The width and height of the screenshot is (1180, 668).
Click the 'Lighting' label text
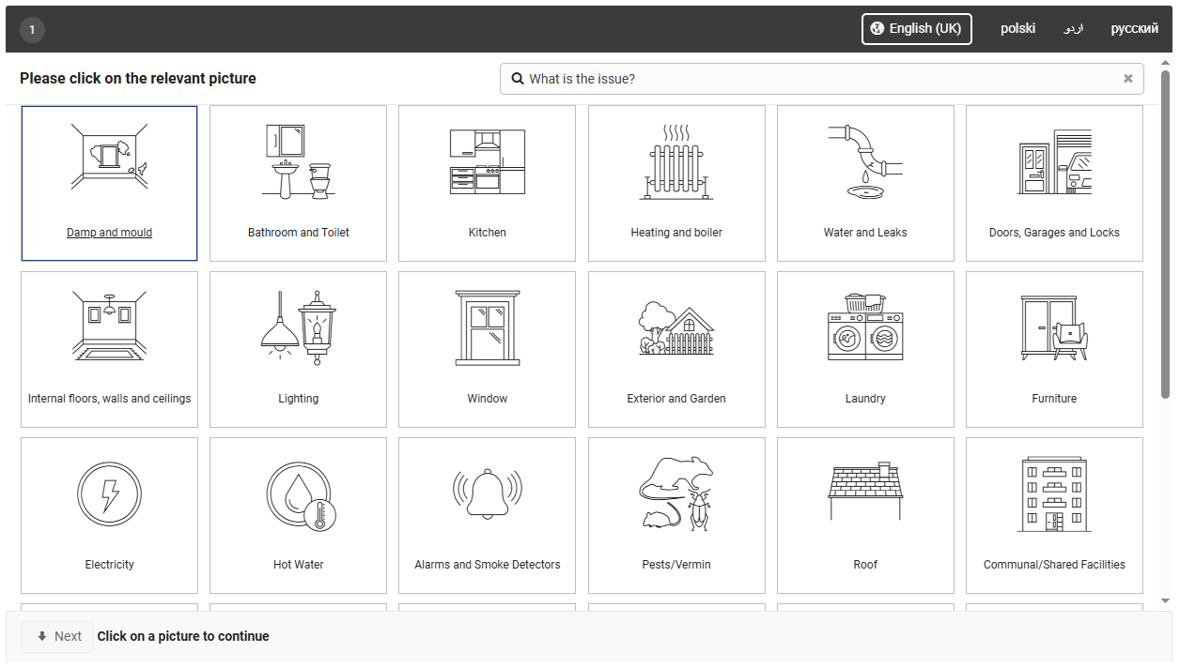tap(298, 399)
